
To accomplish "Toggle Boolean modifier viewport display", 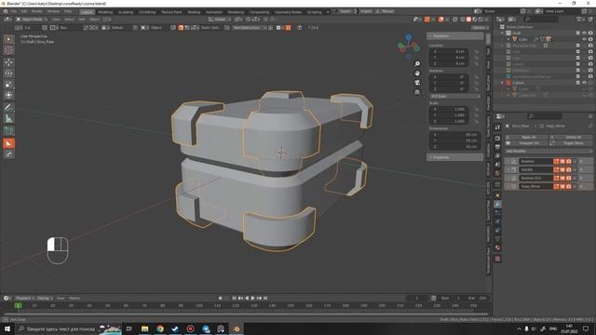I will [x=562, y=161].
